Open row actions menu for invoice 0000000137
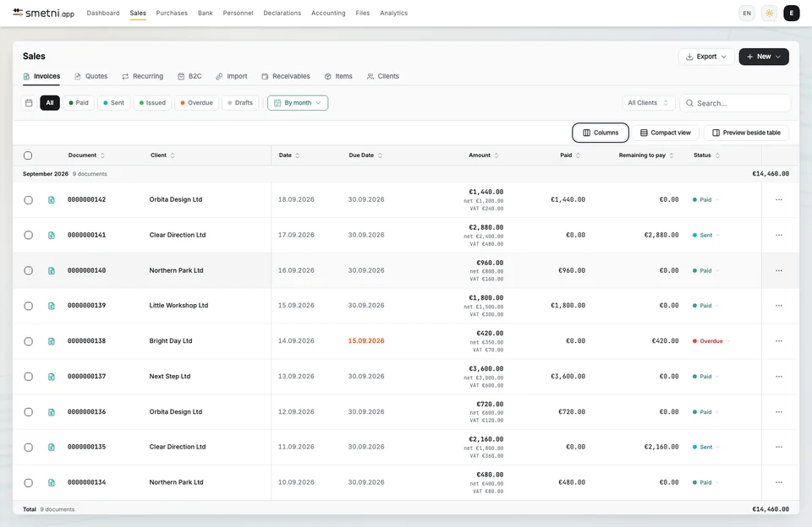Viewport: 812px width, 527px height. coord(779,377)
